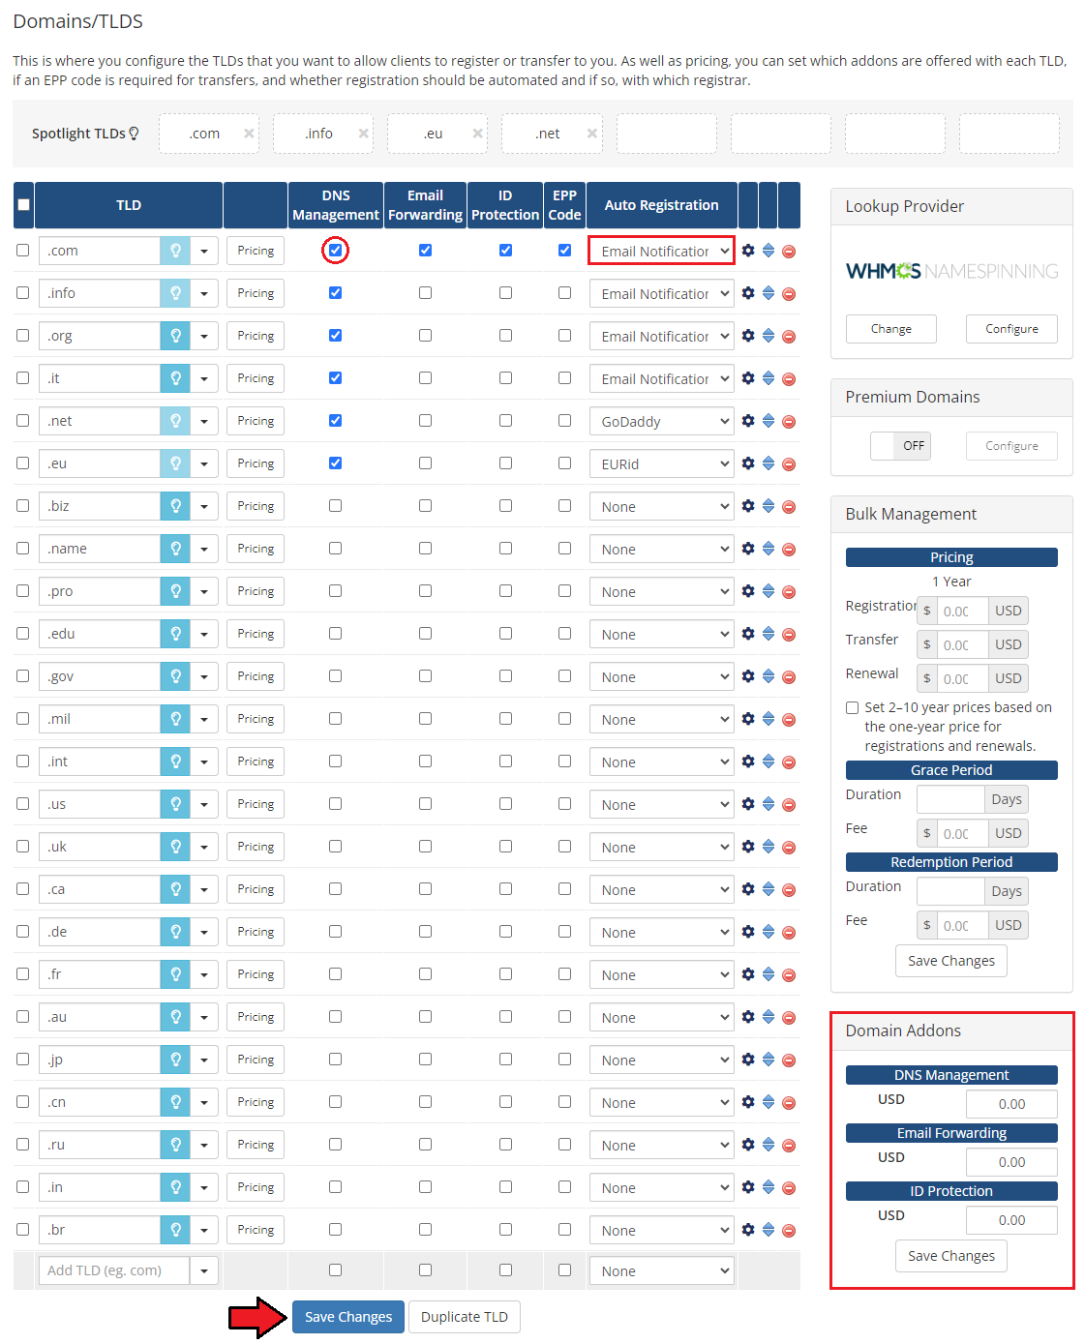Remove the .in TLD with red icon
Screen dimensions: 1085x1344
789,1188
